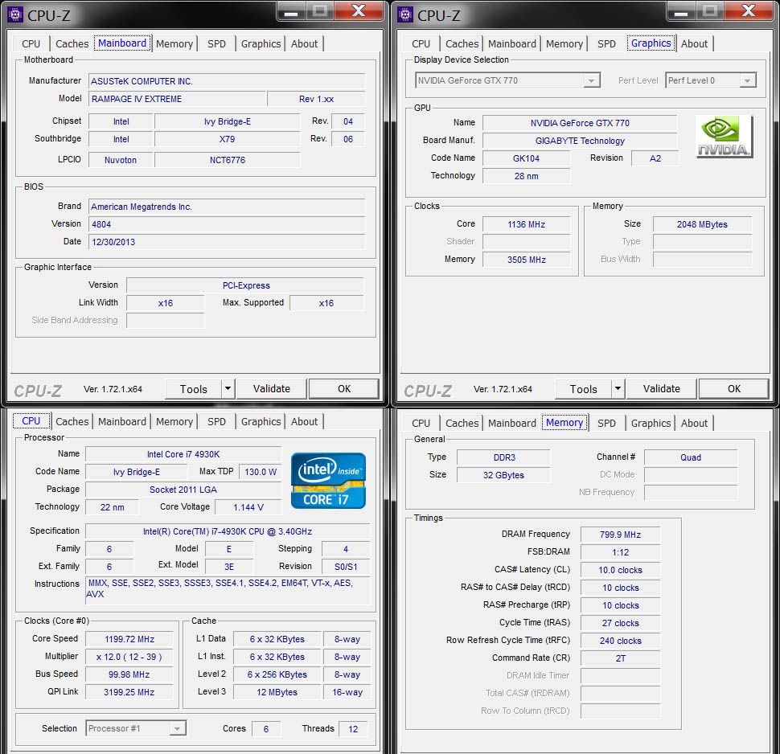Switch to the CPU tab in the Graphics window
The width and height of the screenshot is (780, 754).
[x=421, y=43]
